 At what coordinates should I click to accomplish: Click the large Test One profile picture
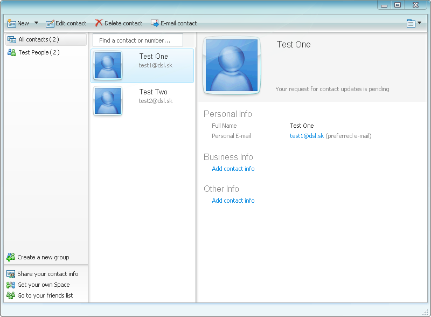[232, 65]
